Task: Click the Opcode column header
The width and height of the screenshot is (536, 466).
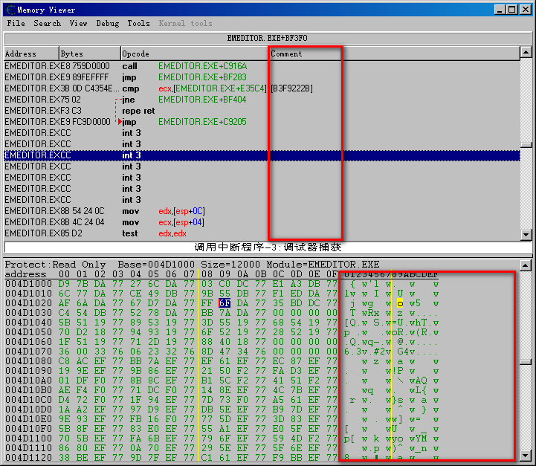Action: [x=193, y=54]
